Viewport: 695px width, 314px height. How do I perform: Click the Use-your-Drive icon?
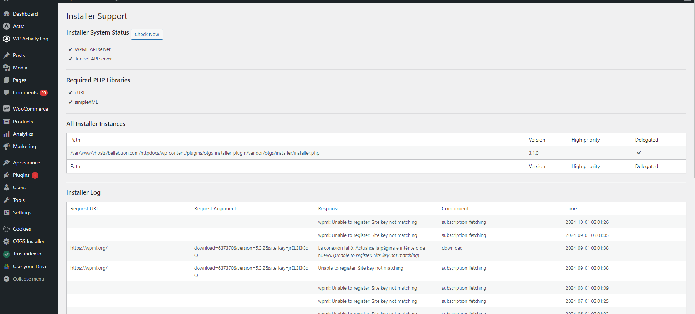coord(7,266)
